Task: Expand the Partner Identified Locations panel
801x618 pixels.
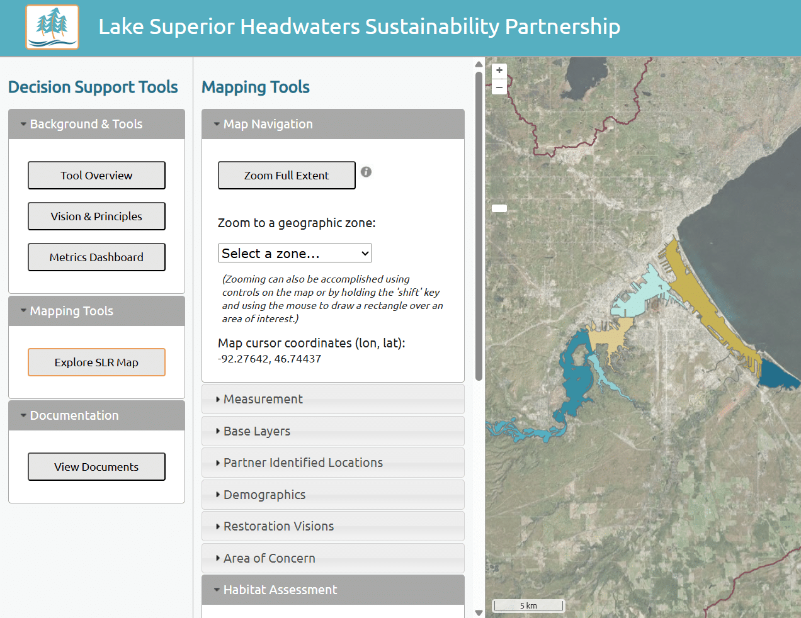Action: click(333, 463)
